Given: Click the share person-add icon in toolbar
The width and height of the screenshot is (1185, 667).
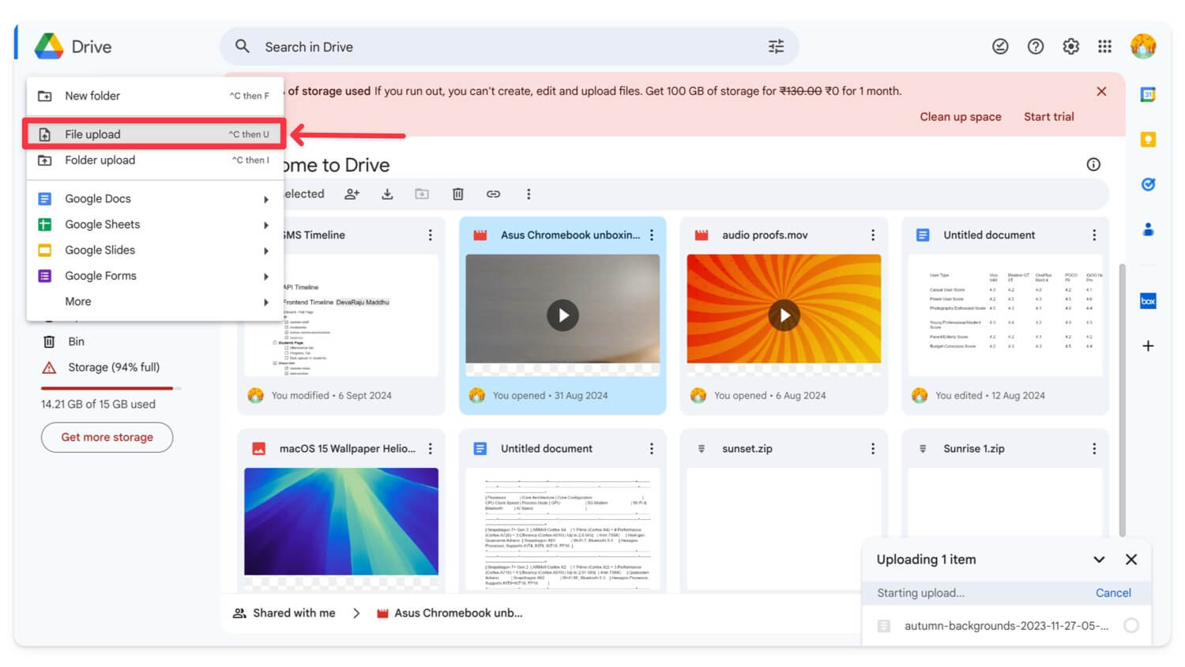Looking at the screenshot, I should click(x=352, y=194).
